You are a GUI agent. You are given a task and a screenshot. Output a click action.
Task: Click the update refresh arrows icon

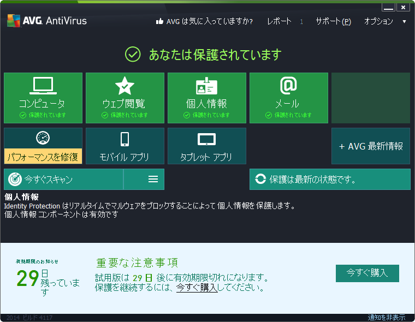pyautogui.click(x=260, y=179)
